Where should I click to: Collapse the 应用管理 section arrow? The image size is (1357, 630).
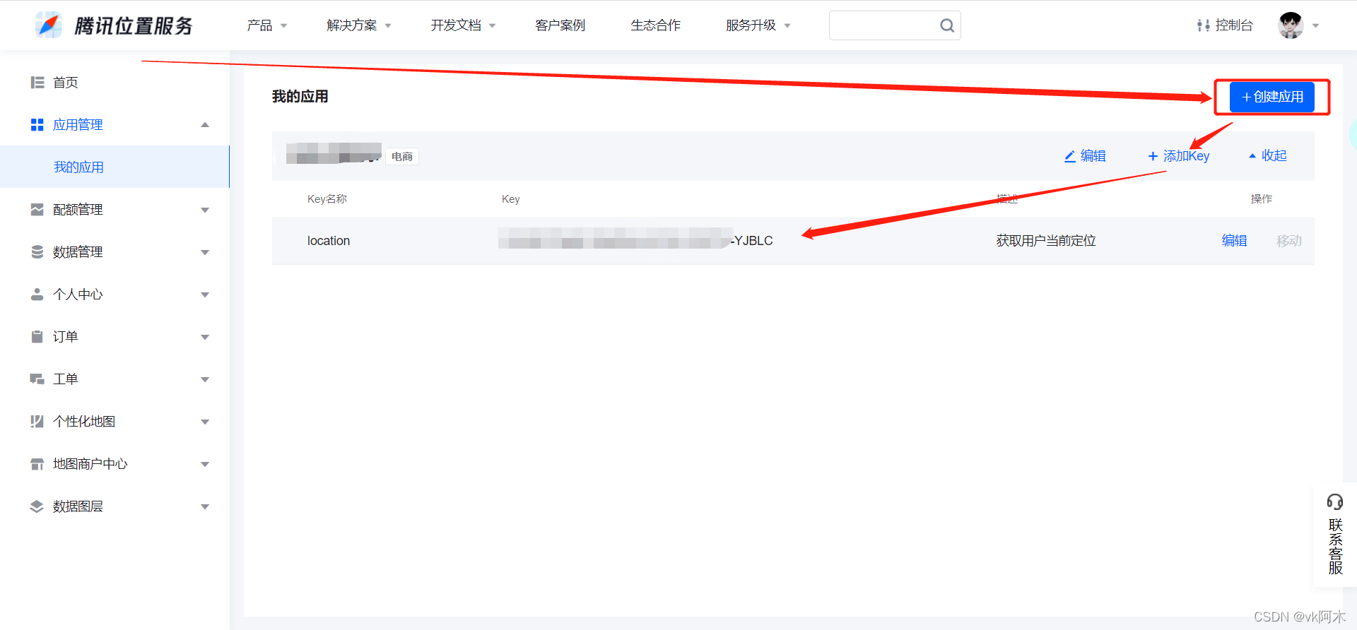pos(205,125)
